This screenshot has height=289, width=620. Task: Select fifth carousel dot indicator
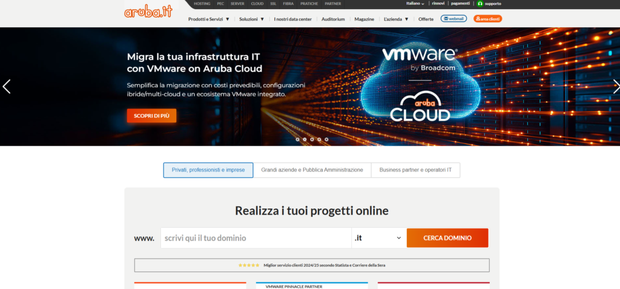coord(326,139)
